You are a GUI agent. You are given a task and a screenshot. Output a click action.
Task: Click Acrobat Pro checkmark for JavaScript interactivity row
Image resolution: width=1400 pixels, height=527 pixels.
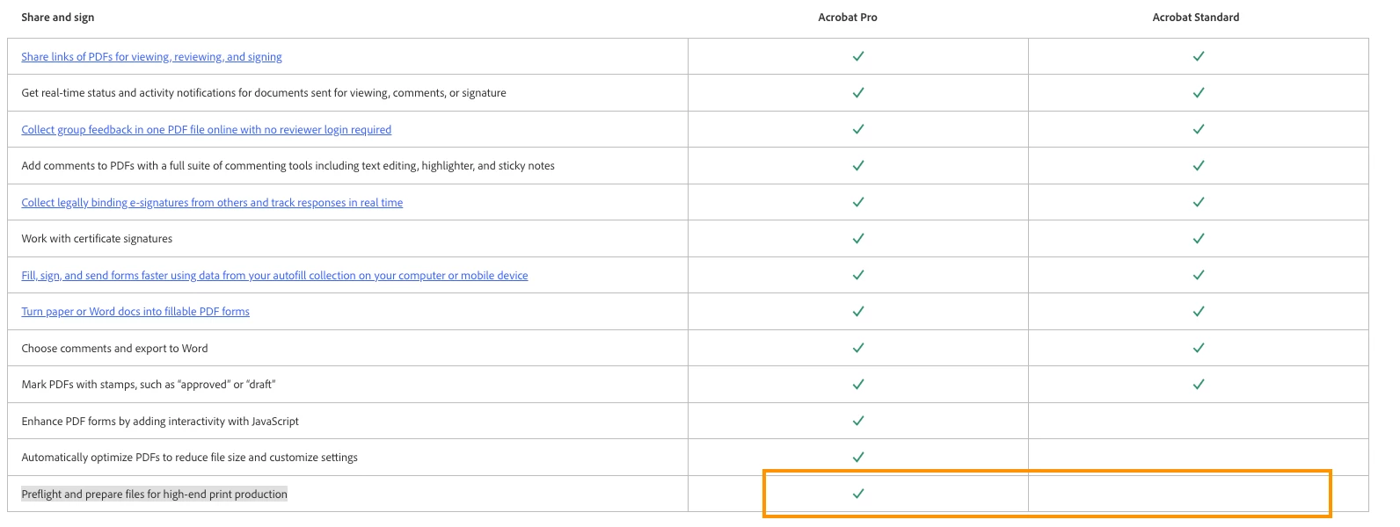point(858,421)
